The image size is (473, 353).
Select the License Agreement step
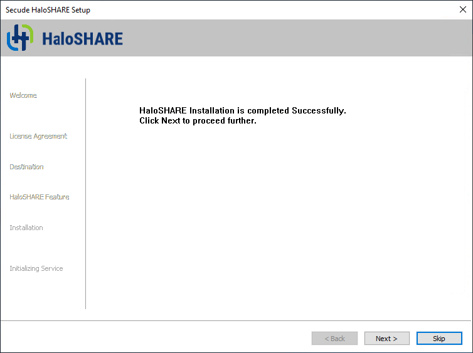point(38,136)
